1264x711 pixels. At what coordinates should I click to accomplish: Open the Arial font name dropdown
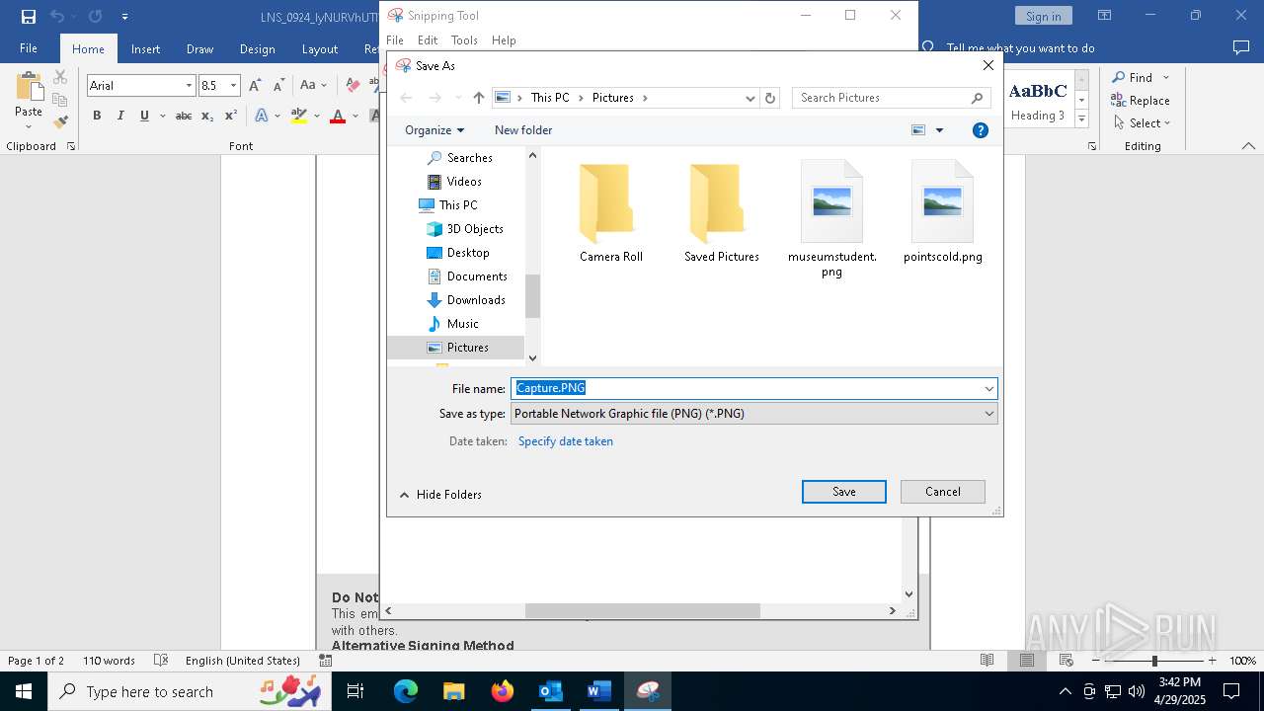tap(189, 86)
